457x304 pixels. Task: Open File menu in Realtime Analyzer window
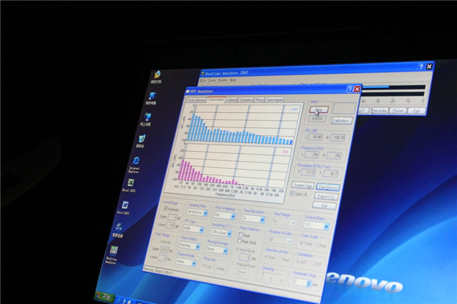click(x=203, y=81)
